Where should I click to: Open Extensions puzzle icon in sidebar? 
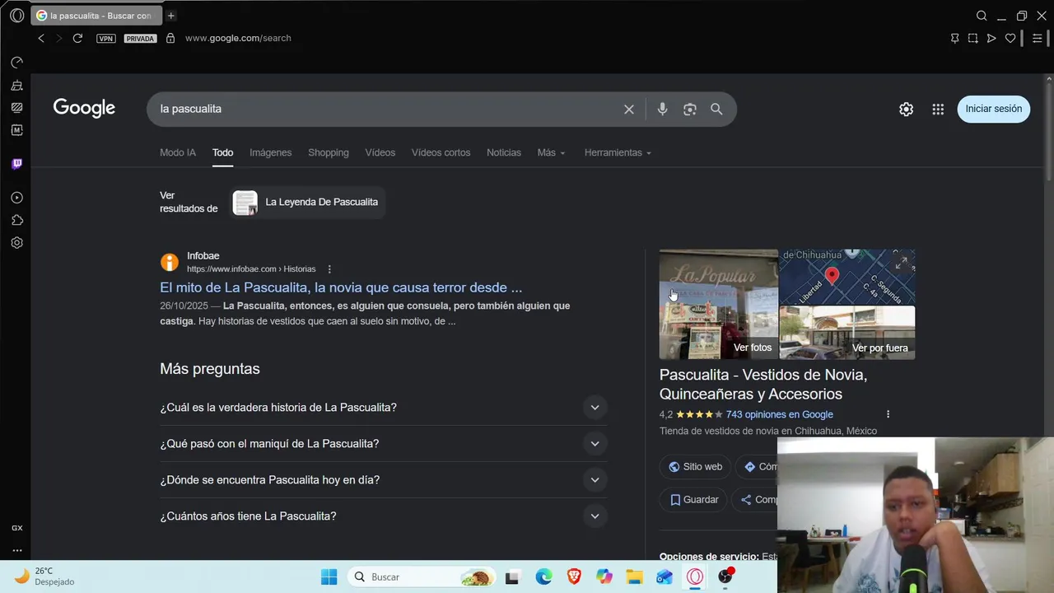coord(16,220)
